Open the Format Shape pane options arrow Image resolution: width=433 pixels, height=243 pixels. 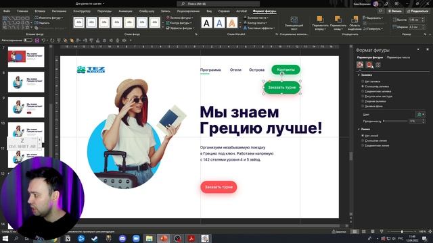point(418,49)
